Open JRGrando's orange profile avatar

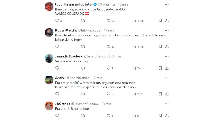point(49,106)
